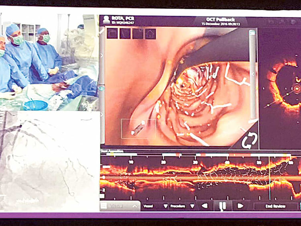This screenshot has width=301, height=226.
Task: Click the patient profile icon beside ROTA, PCR
Action: (x=106, y=20)
